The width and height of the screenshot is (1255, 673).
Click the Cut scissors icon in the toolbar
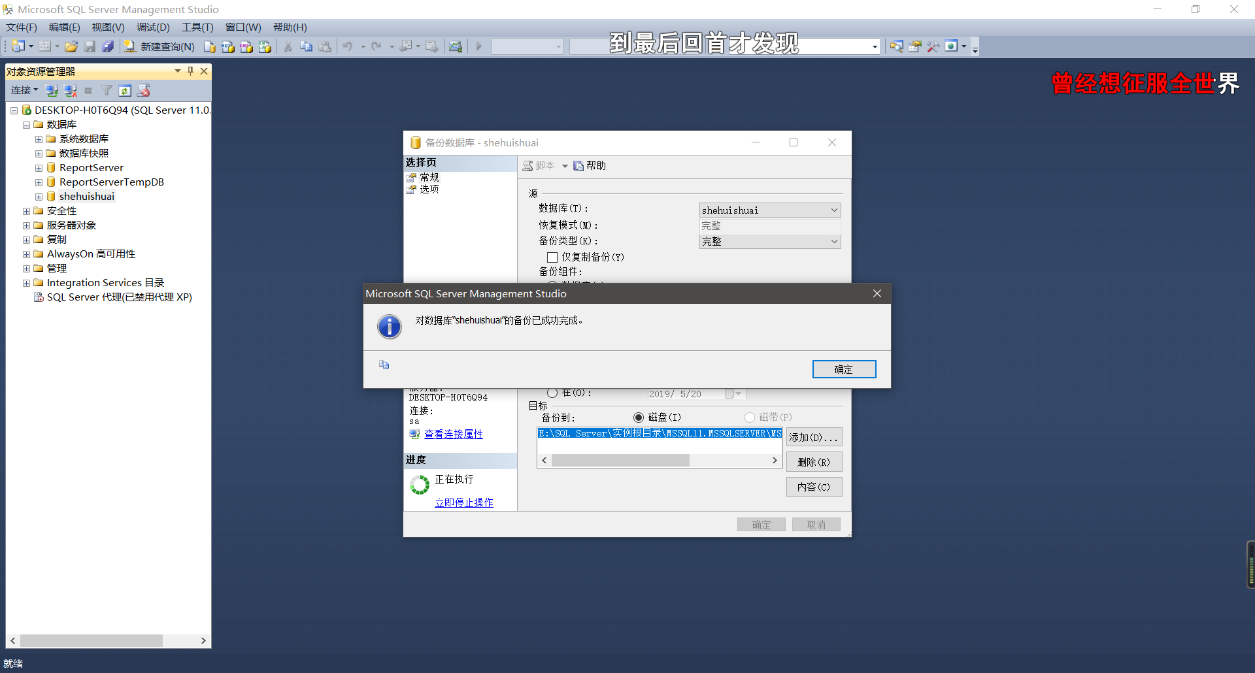coord(288,46)
